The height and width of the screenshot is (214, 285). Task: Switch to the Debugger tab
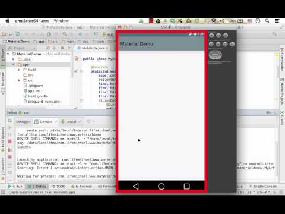23,122
